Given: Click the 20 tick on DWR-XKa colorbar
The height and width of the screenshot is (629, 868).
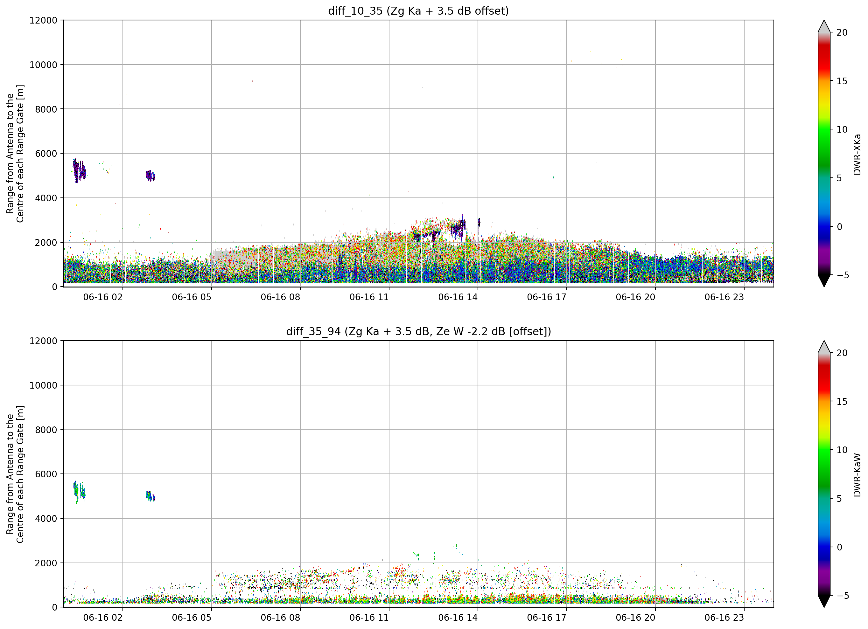Looking at the screenshot, I should click(842, 32).
